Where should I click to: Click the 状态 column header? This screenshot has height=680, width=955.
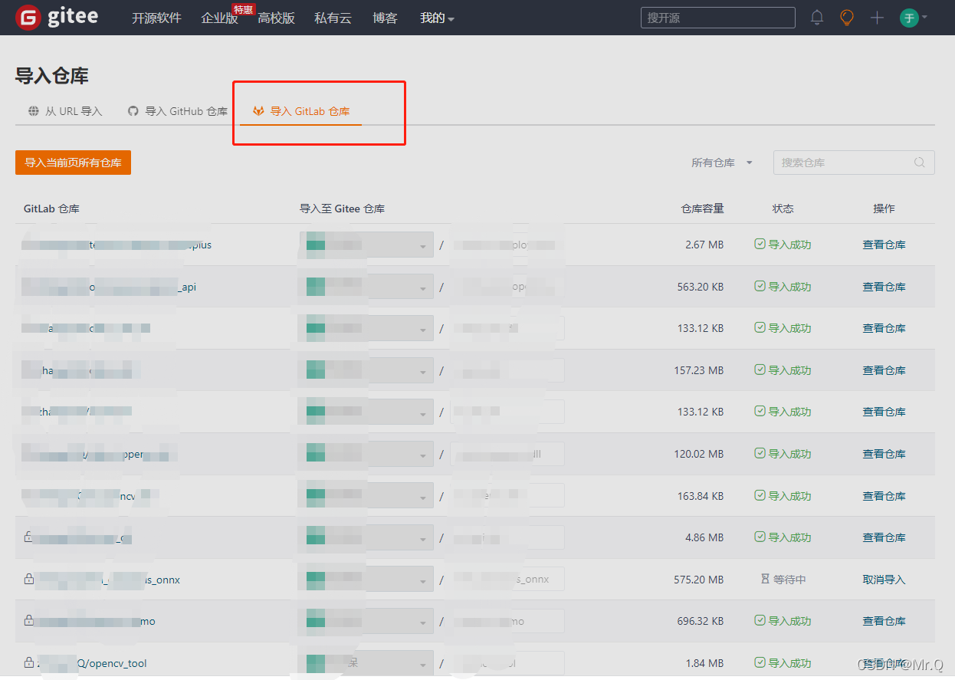(x=783, y=209)
